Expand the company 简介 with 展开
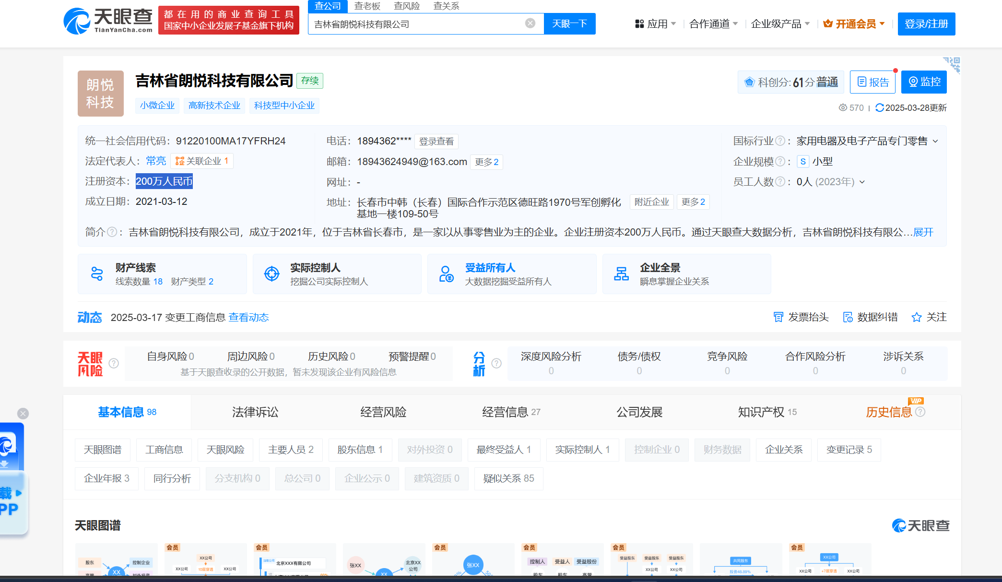 (923, 232)
